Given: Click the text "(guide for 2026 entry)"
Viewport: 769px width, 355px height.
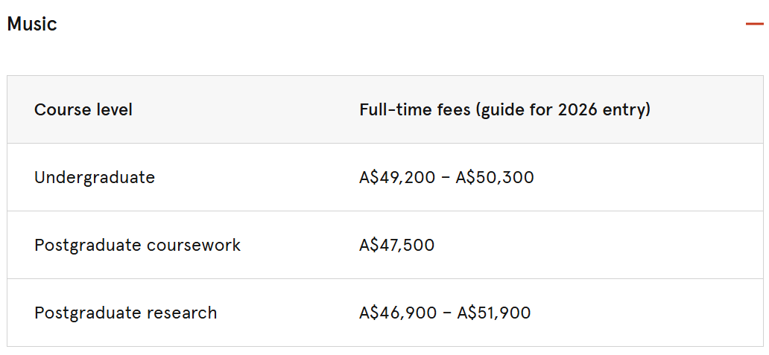Looking at the screenshot, I should (x=563, y=110).
